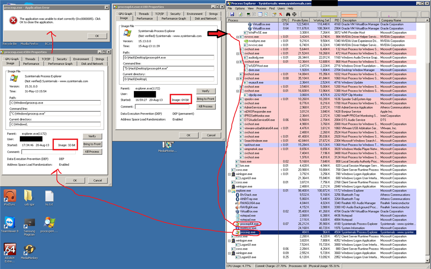Click Cancel in procexp64.exe:4180 Properties
Image resolution: width=431 pixels, height=269 pixels.
tap(211, 135)
